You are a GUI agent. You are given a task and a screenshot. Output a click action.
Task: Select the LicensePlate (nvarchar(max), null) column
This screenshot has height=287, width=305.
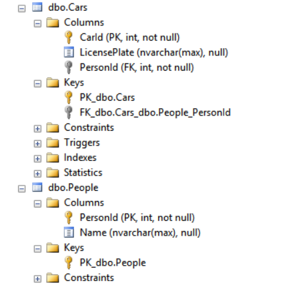click(154, 53)
